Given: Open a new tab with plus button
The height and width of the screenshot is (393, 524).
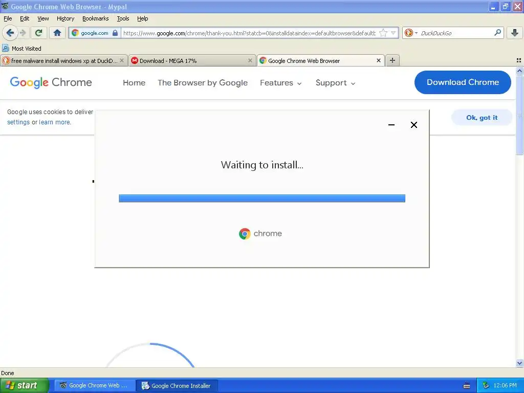Looking at the screenshot, I should [392, 60].
